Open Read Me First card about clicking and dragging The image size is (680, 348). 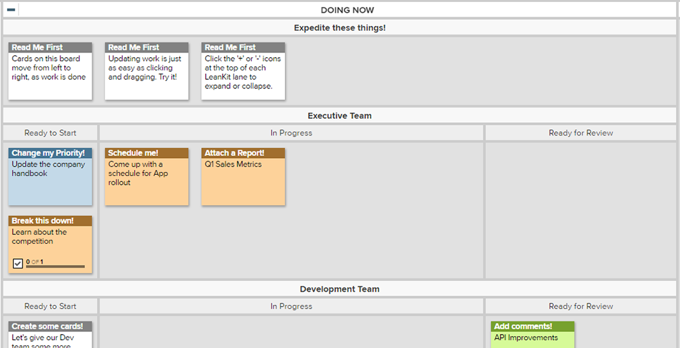point(147,71)
